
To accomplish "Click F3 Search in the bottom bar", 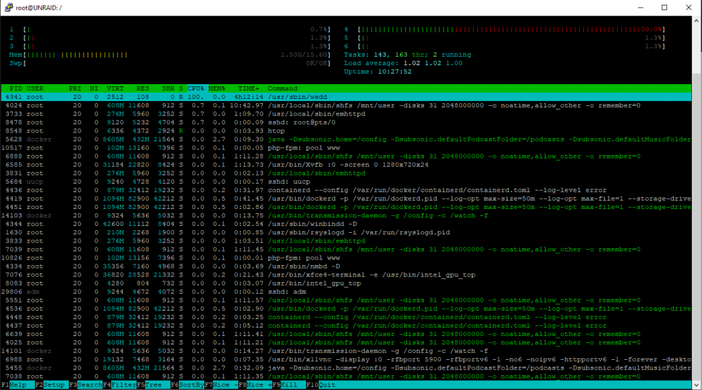I will [86, 384].
